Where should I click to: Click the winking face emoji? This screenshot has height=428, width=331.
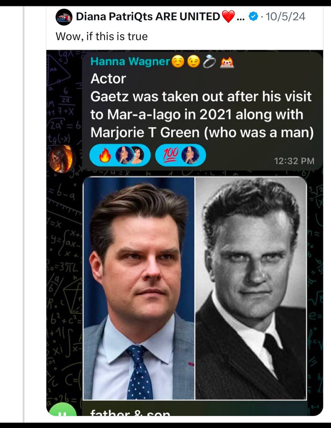click(194, 62)
